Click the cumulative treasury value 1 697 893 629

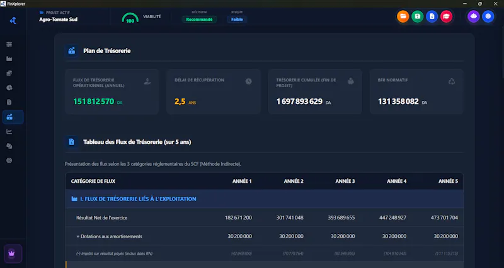[299, 102]
